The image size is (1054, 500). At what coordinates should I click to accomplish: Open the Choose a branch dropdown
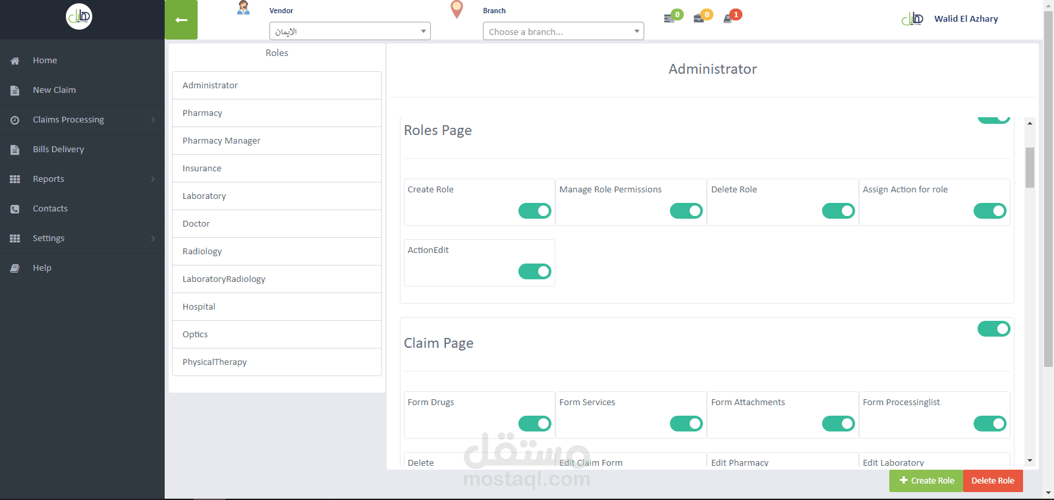[563, 31]
